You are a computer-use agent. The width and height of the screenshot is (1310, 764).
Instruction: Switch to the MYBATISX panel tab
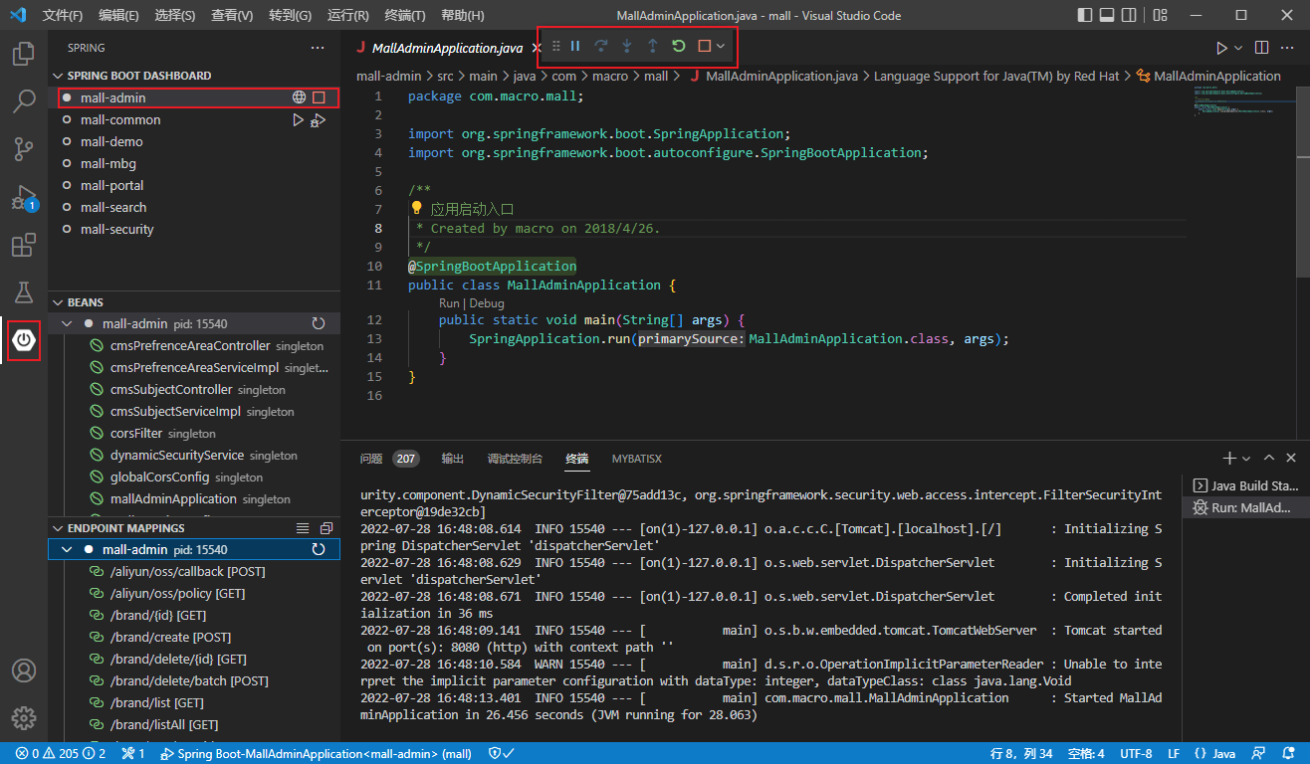(637, 459)
